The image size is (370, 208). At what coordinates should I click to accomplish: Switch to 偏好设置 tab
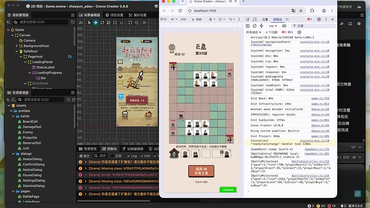(138, 15)
